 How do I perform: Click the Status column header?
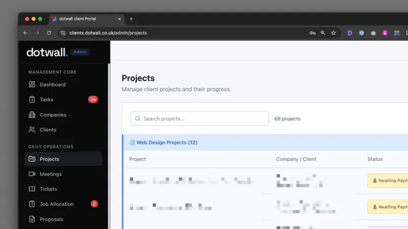click(375, 159)
